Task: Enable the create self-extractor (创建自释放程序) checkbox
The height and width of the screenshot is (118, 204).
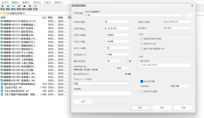Action: [142, 39]
